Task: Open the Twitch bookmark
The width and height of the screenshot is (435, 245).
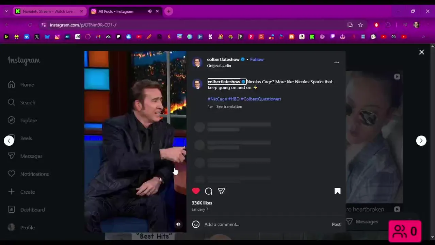Action: pyautogui.click(x=333, y=37)
